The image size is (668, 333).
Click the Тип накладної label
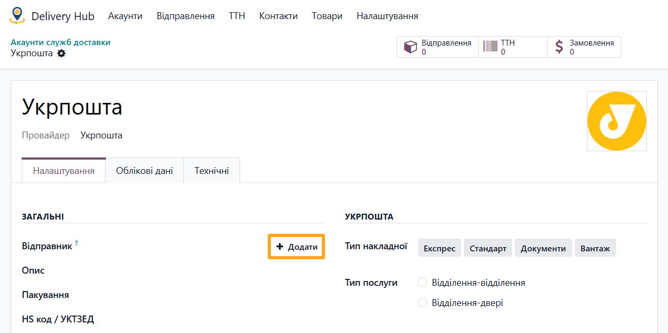click(x=376, y=246)
